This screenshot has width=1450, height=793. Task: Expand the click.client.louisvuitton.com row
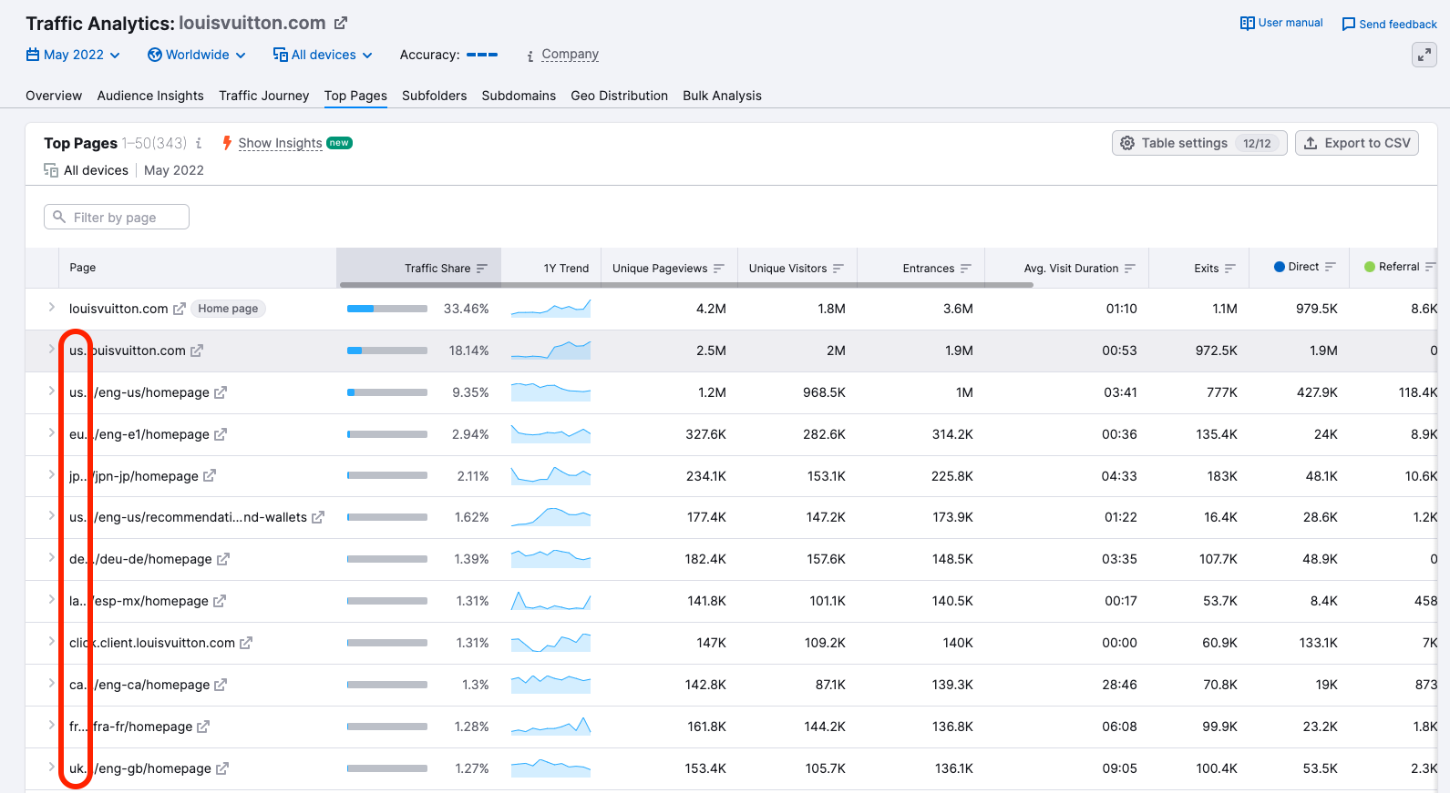pos(52,642)
